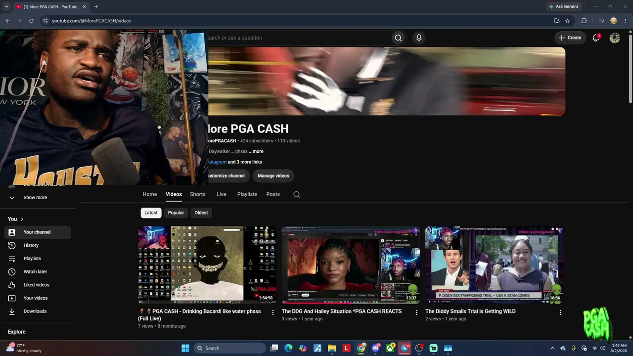
Task: Bookmark this page with the star icon
Action: tap(567, 21)
